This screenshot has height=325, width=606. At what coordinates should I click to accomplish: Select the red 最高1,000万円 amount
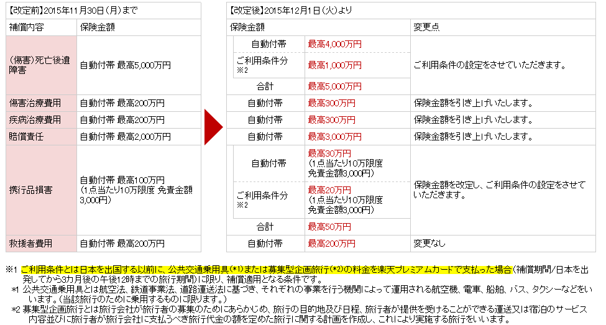tap(334, 65)
